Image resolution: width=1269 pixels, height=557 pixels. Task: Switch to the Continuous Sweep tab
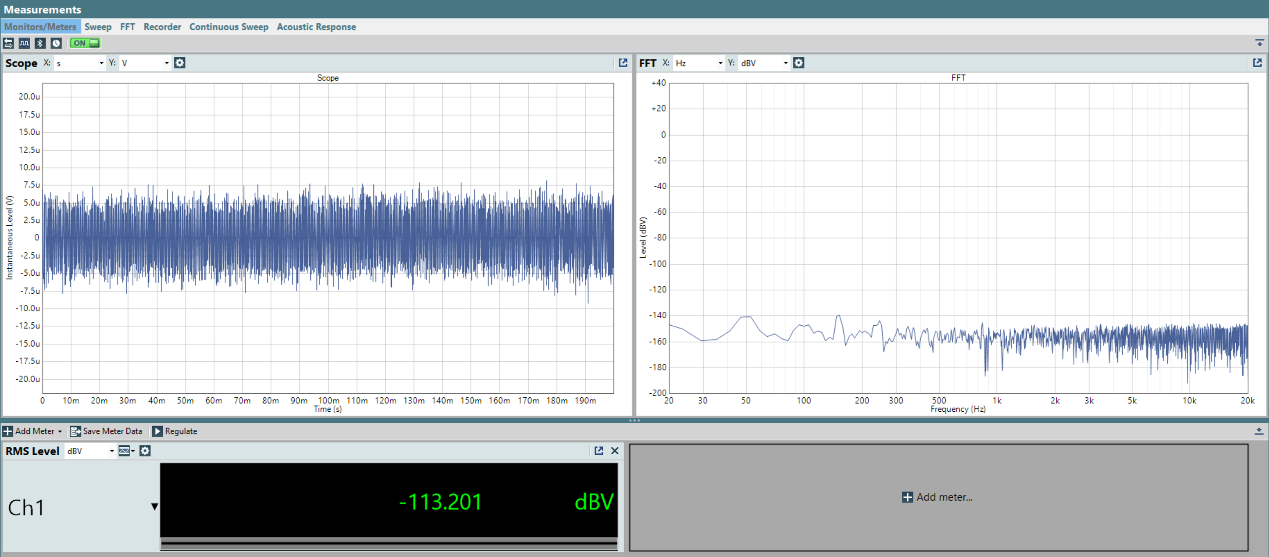tap(229, 26)
